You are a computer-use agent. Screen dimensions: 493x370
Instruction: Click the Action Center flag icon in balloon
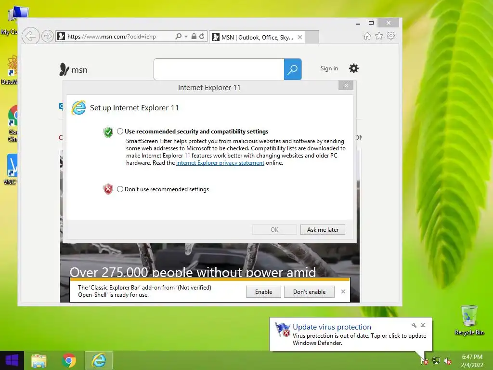282,330
